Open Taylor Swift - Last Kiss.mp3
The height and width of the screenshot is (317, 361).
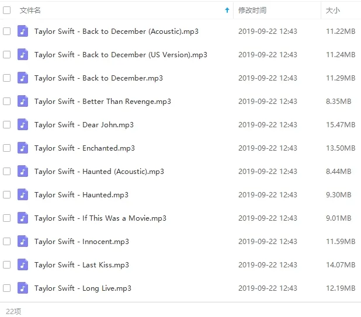pos(82,265)
